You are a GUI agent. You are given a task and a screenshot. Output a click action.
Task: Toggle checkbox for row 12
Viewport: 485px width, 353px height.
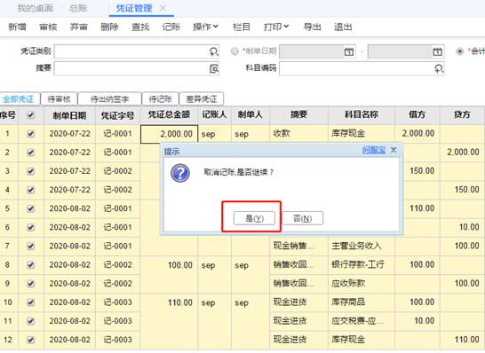click(30, 340)
